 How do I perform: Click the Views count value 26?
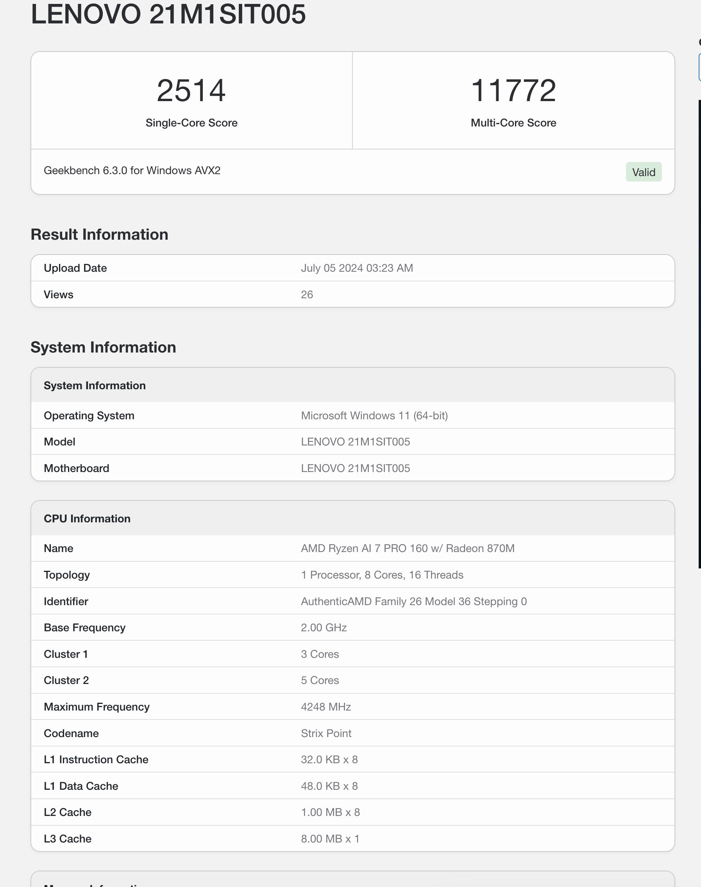[x=307, y=294]
